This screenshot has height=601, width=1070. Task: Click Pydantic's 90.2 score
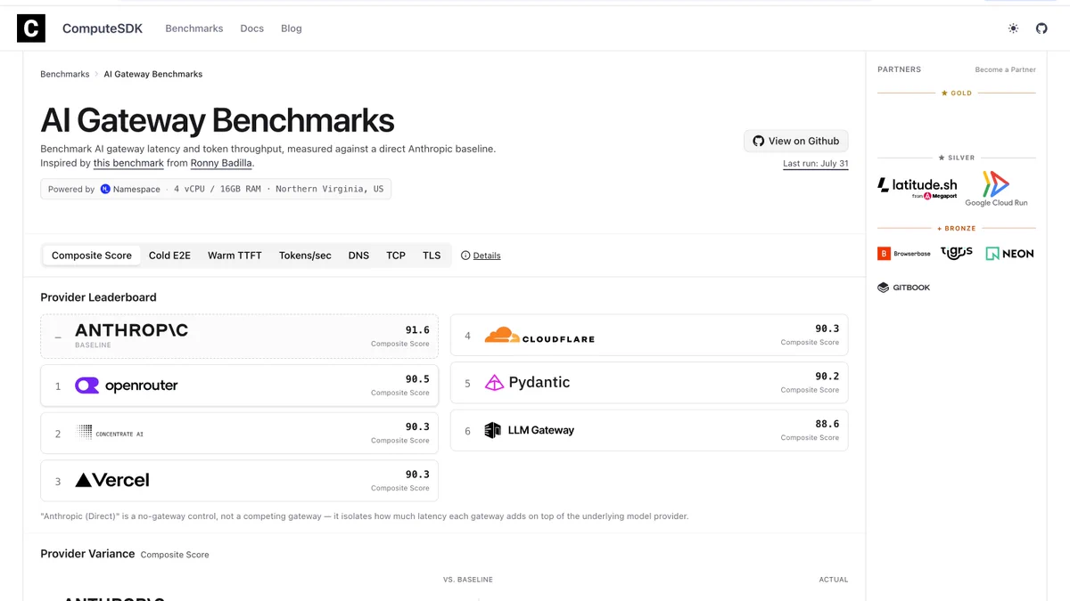[x=827, y=377]
